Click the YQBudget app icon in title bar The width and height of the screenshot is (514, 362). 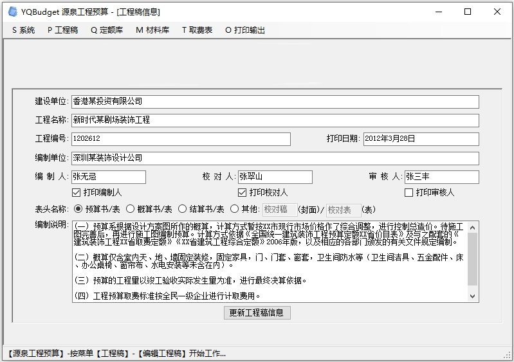(13, 12)
